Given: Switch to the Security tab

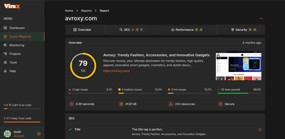Looking at the screenshot, I should [x=241, y=30].
